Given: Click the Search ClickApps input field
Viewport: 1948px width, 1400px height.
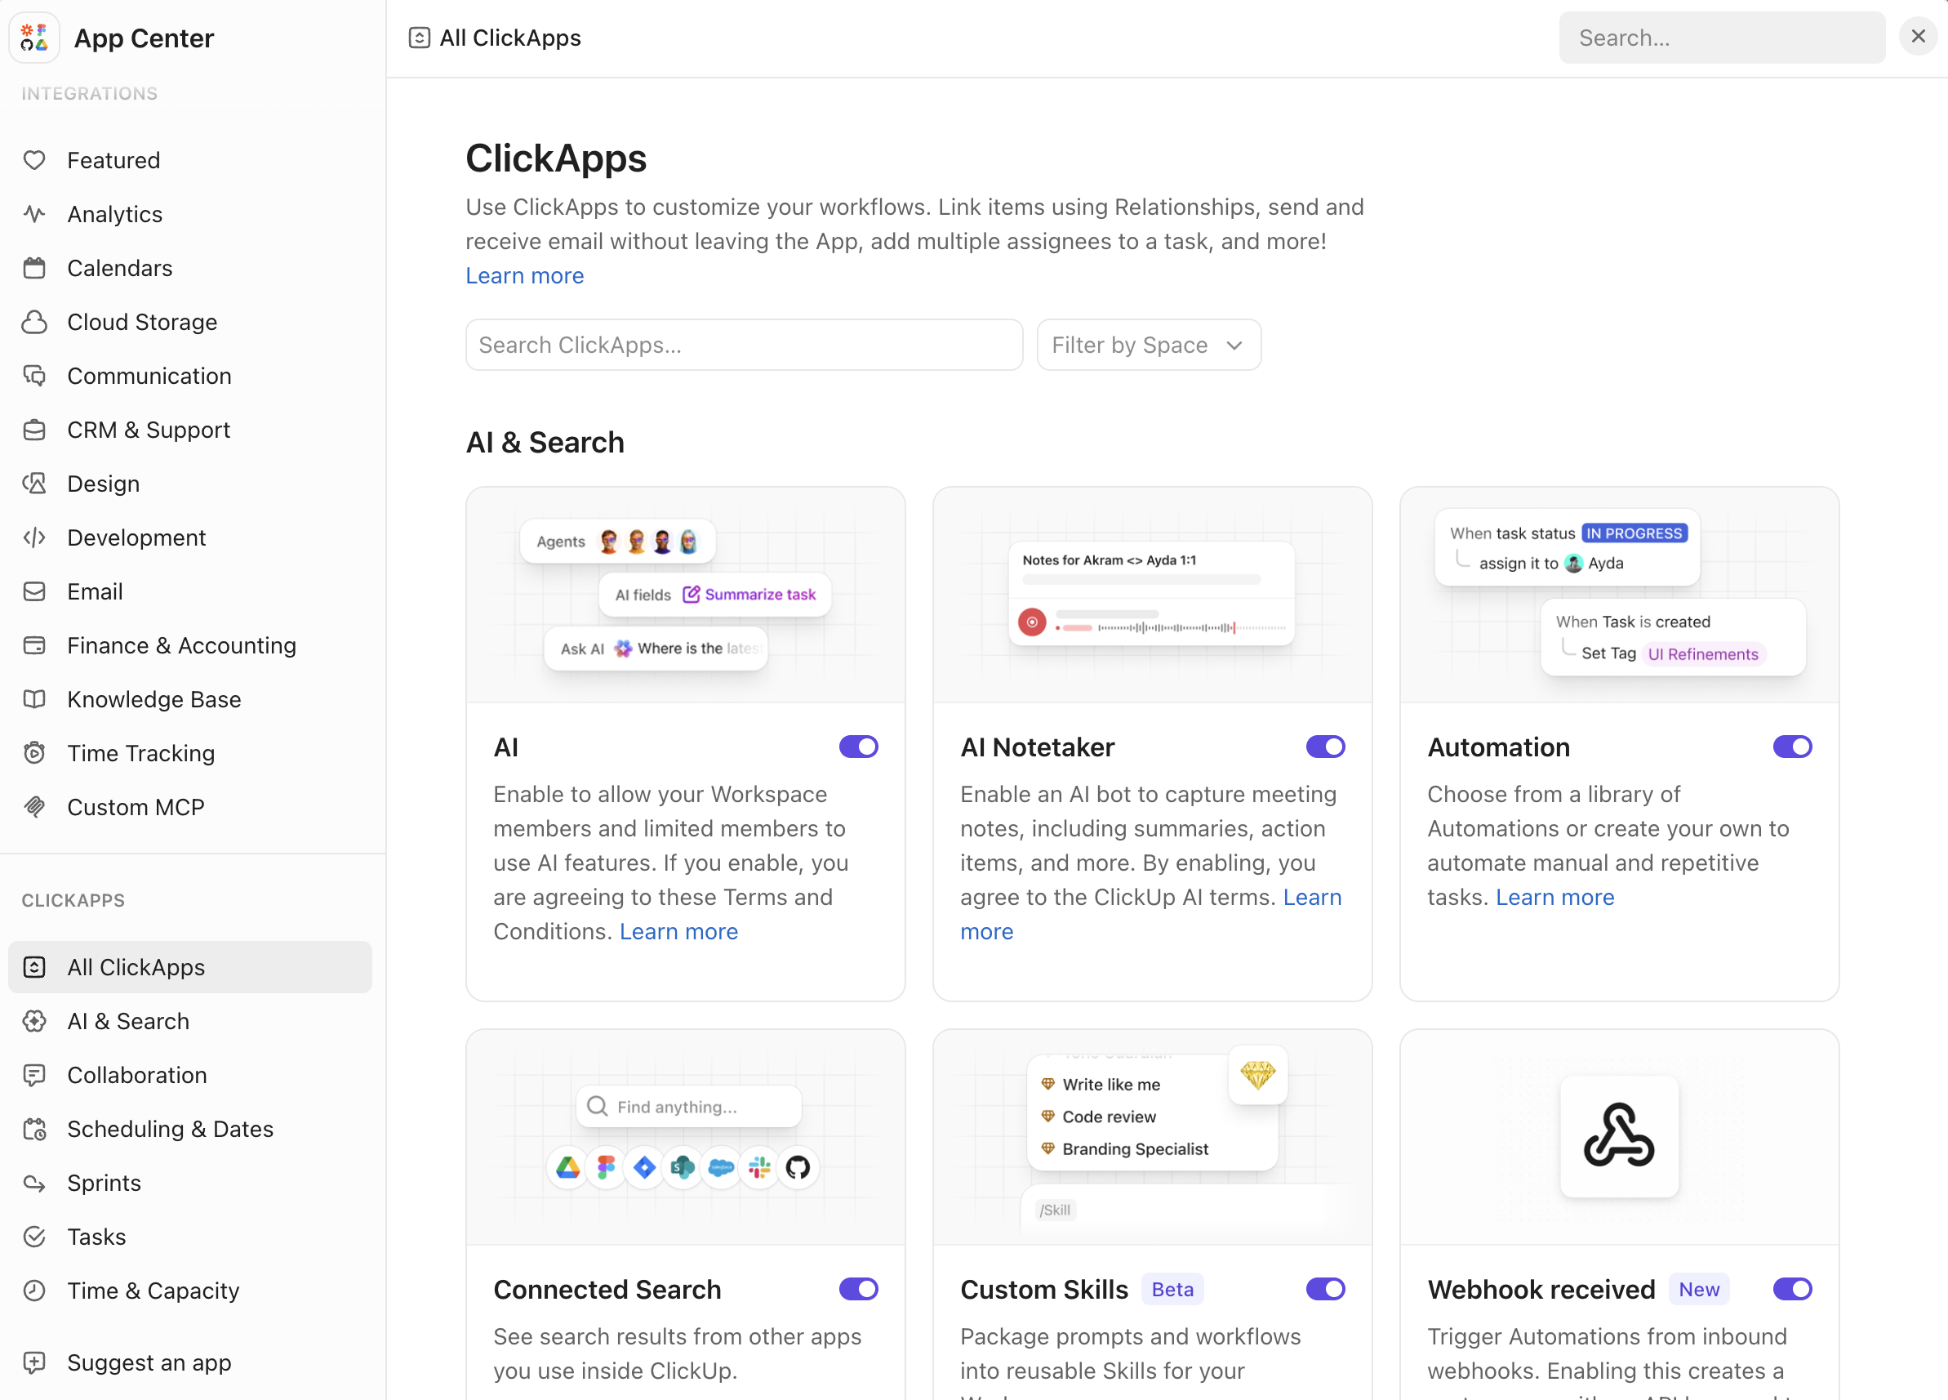Looking at the screenshot, I should coord(744,346).
